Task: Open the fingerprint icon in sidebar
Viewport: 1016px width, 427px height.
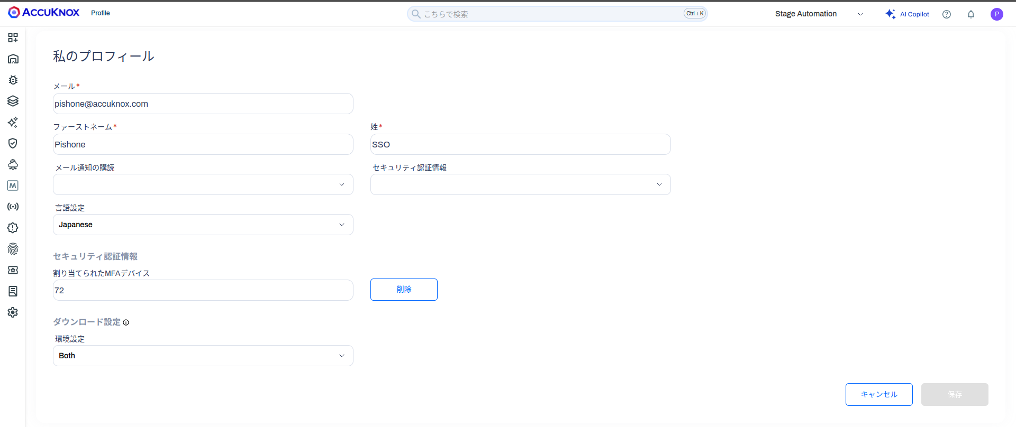Action: 13,249
